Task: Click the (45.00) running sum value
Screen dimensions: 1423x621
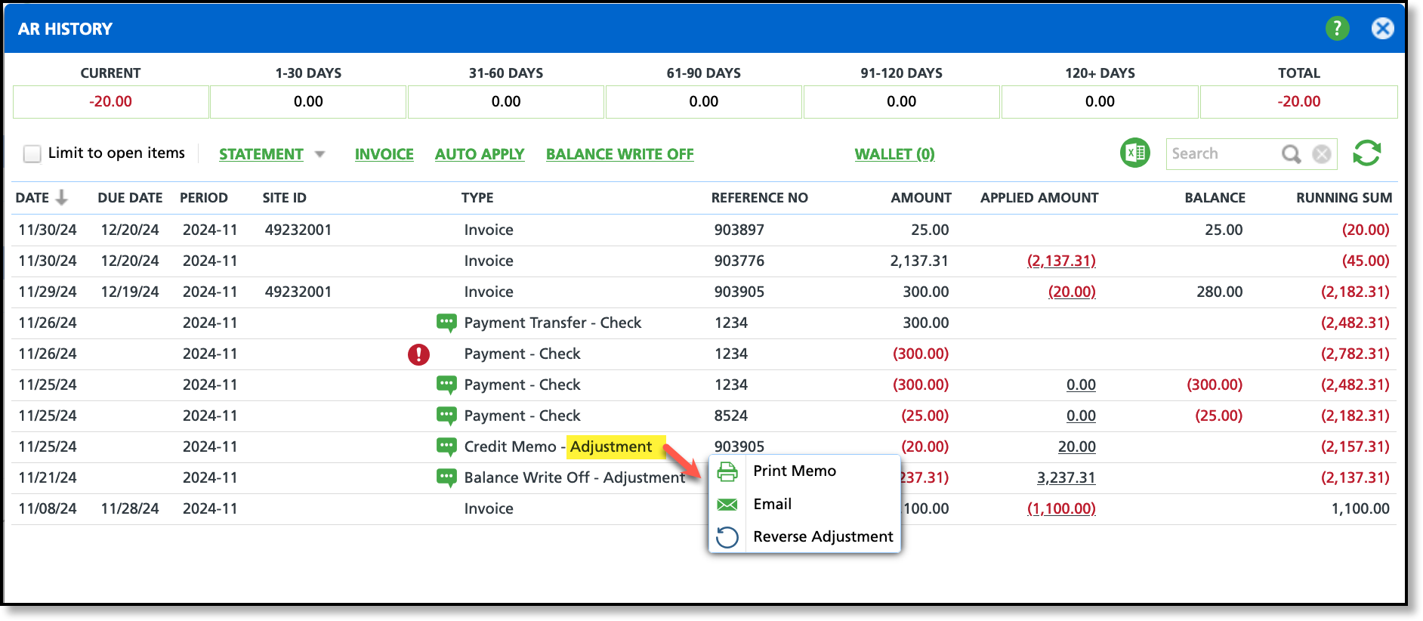Action: click(1366, 261)
